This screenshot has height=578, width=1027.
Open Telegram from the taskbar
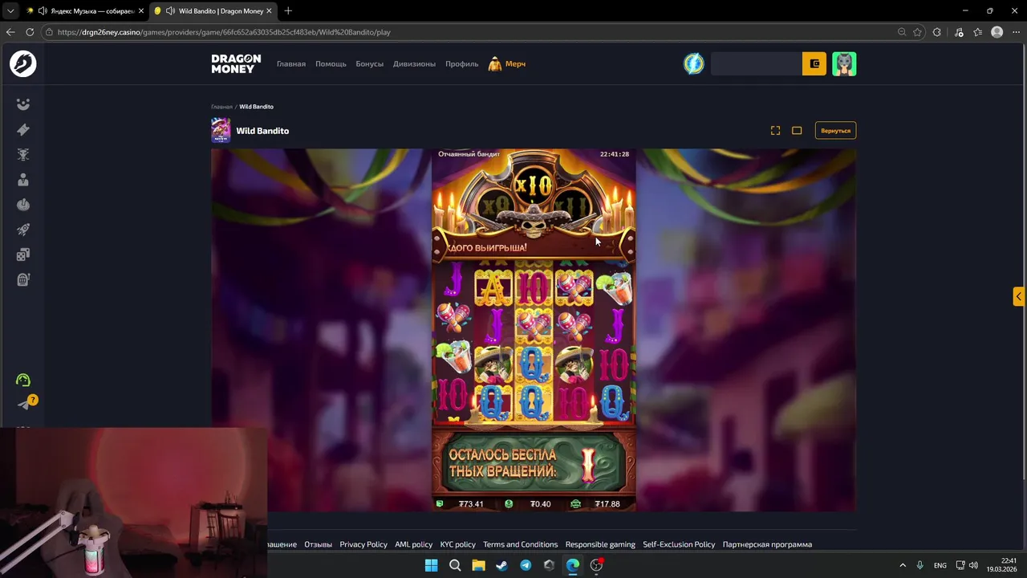526,565
